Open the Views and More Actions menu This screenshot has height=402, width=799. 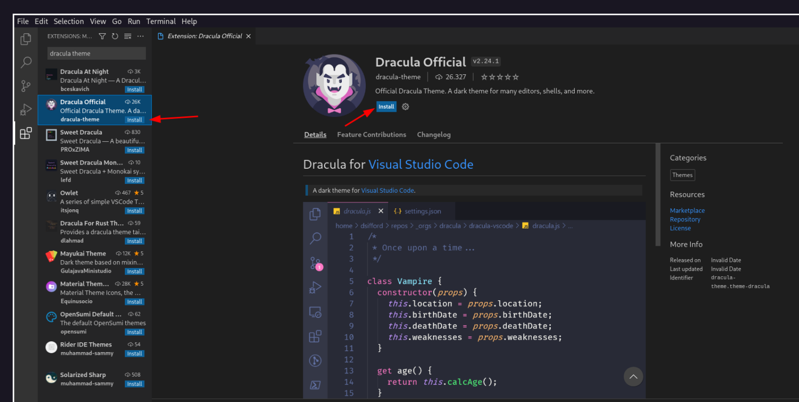140,36
